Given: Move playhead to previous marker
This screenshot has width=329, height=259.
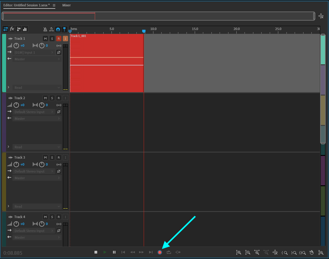Looking at the screenshot, I should (123, 252).
